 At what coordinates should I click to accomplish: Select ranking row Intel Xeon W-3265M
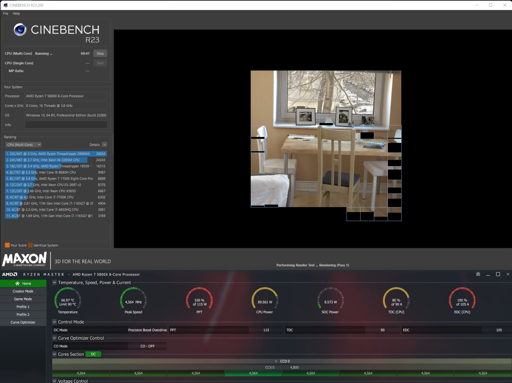(x=56, y=160)
